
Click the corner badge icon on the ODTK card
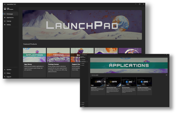pyautogui.click(x=107, y=78)
